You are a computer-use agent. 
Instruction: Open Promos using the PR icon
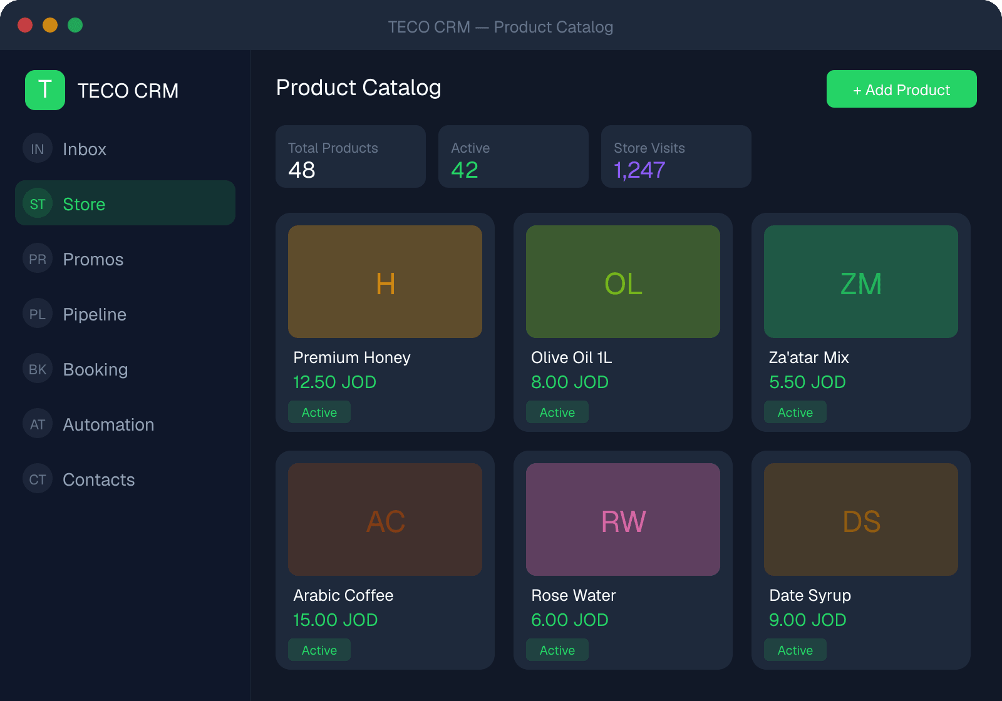tap(38, 258)
